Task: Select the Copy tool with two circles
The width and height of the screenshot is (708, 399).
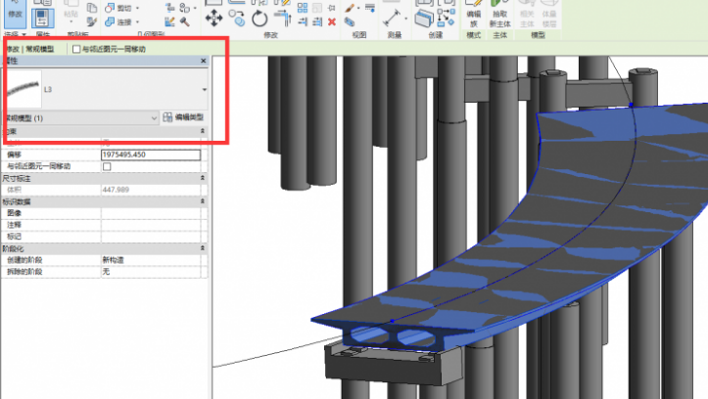Action: tap(237, 19)
